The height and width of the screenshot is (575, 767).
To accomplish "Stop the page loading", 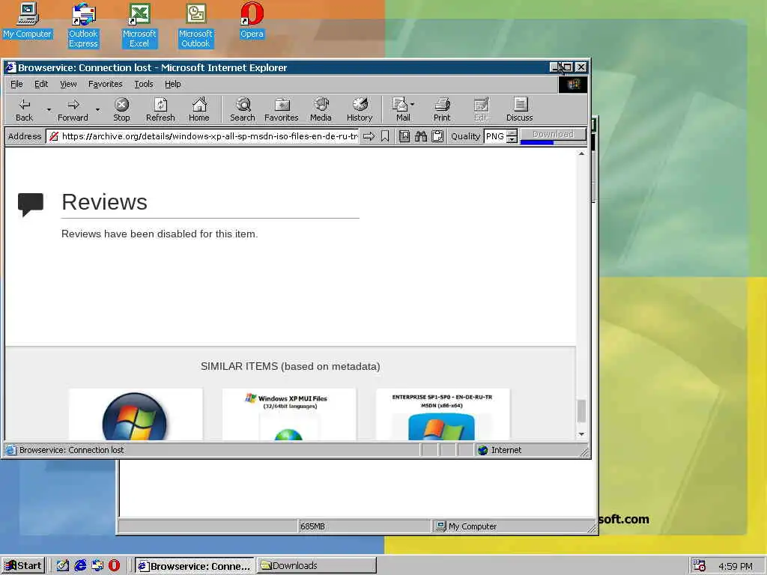I will pos(121,109).
